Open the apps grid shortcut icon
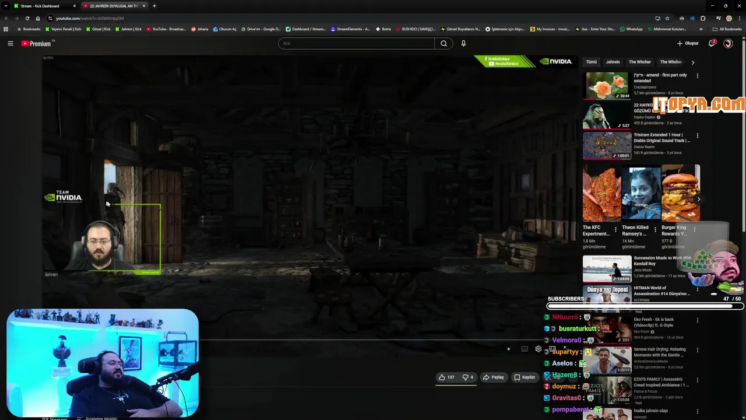Screen dimensions: 746x420 pyautogui.click(x=6, y=29)
